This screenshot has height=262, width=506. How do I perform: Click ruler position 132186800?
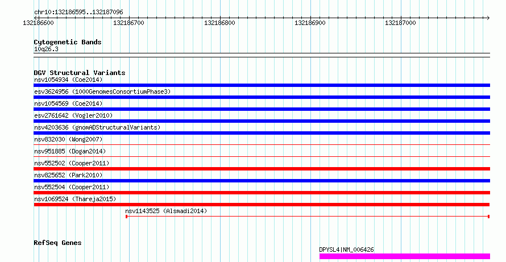[220, 23]
